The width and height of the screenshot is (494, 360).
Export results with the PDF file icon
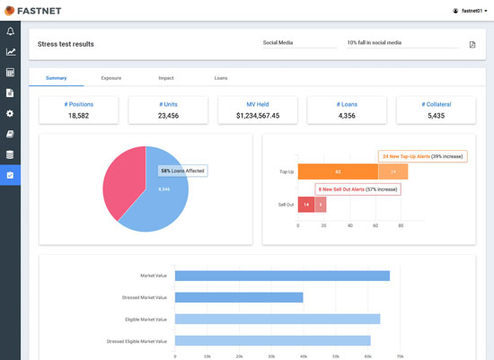(472, 44)
